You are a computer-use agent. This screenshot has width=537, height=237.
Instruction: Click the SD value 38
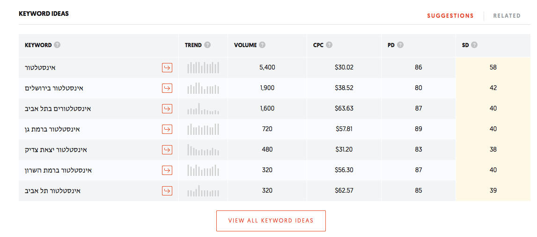tap(493, 150)
